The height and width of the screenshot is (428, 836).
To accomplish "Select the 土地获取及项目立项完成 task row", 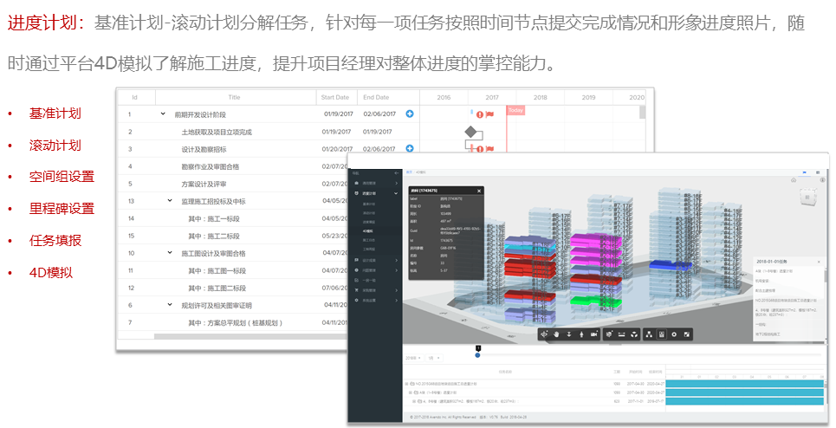I will coord(269,132).
